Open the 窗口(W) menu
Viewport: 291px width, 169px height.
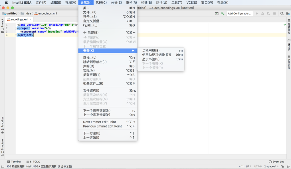pyautogui.click(x=207, y=3)
